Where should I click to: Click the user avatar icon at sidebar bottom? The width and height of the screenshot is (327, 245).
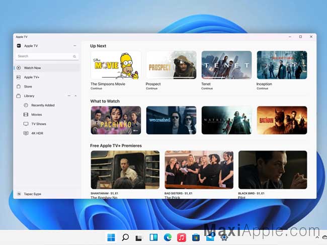point(19,194)
